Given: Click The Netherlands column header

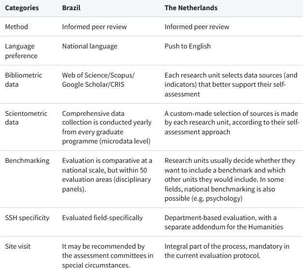Looking at the screenshot, I should (191, 8).
